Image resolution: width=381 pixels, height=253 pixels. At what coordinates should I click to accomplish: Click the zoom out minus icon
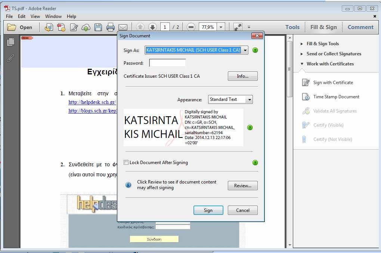(191, 27)
